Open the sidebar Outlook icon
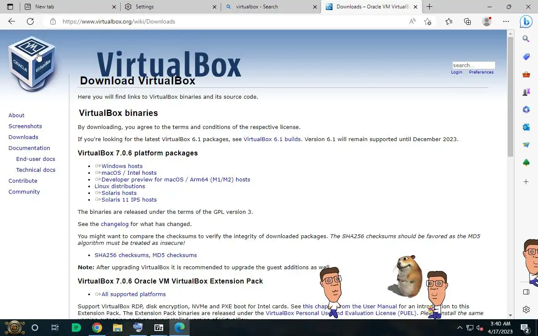538x336 pixels. point(526,127)
